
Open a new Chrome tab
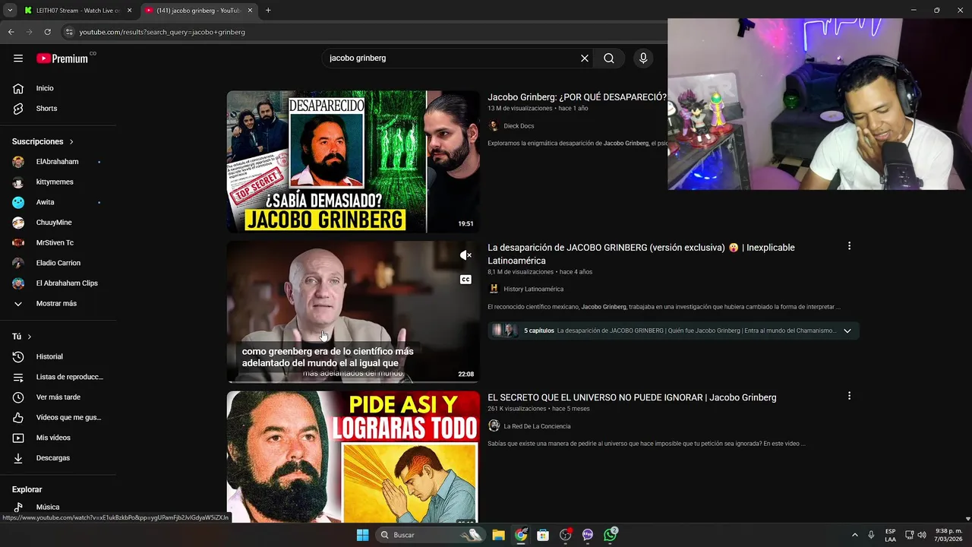coord(268,11)
